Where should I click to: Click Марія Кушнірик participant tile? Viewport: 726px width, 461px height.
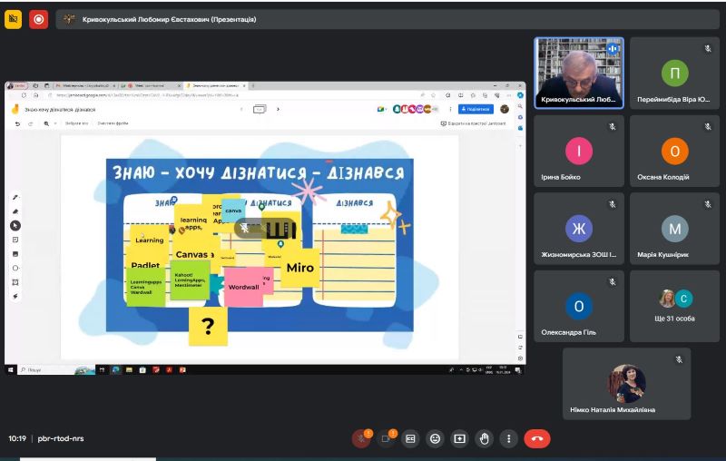point(674,229)
